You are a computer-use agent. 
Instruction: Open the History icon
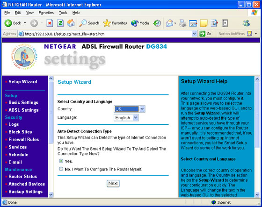point(157,23)
